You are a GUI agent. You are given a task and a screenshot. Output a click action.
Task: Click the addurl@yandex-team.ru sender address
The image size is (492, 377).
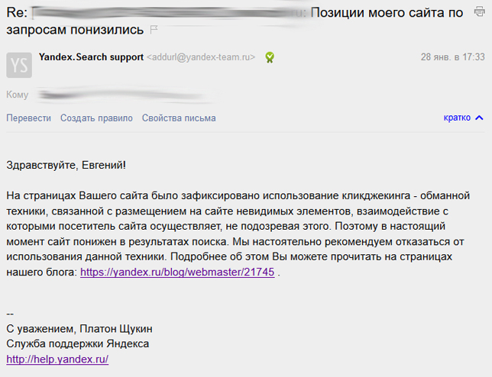201,57
